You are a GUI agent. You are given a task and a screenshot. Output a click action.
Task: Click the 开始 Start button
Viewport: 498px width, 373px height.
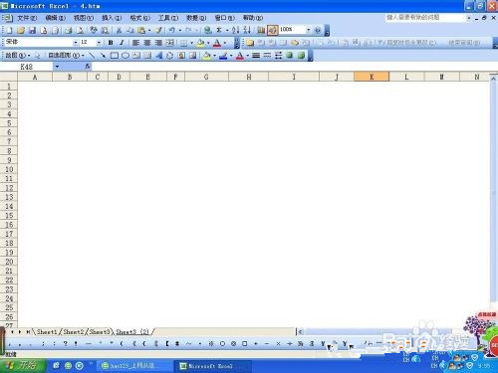[x=23, y=366]
